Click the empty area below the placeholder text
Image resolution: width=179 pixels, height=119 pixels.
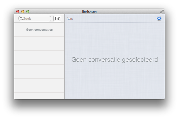pyautogui.click(x=114, y=82)
